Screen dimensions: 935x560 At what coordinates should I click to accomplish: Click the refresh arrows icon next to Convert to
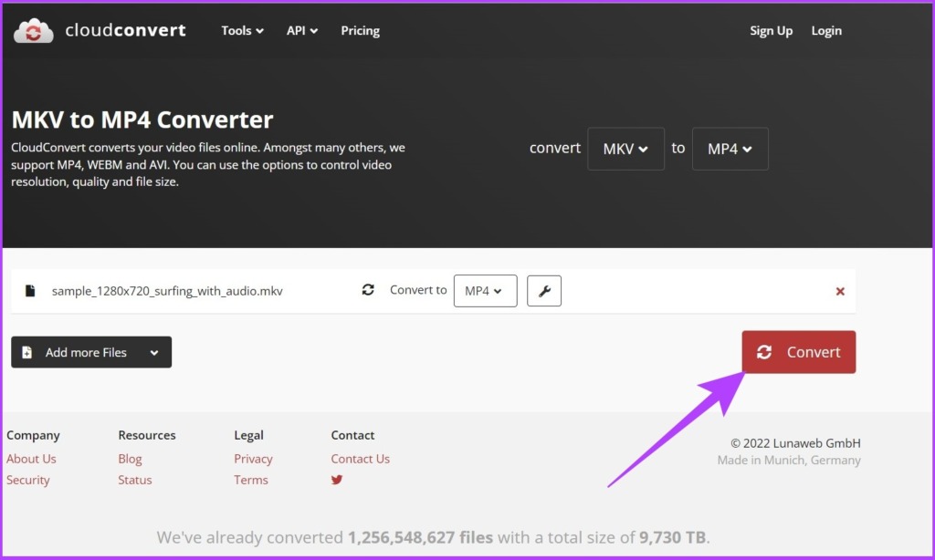pyautogui.click(x=368, y=289)
